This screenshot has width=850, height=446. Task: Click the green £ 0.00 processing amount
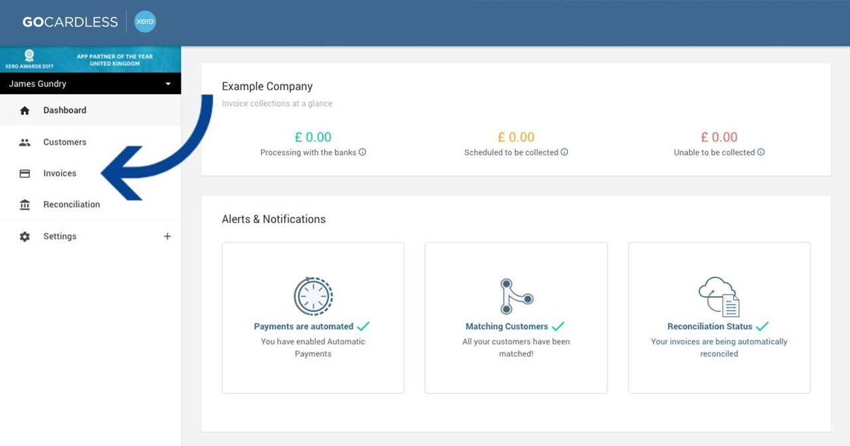tap(313, 137)
